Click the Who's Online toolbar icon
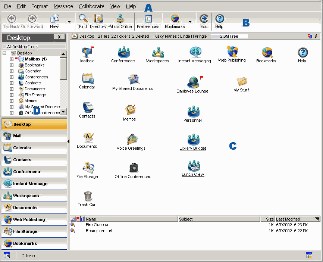The width and height of the screenshot is (323, 262). click(120, 19)
